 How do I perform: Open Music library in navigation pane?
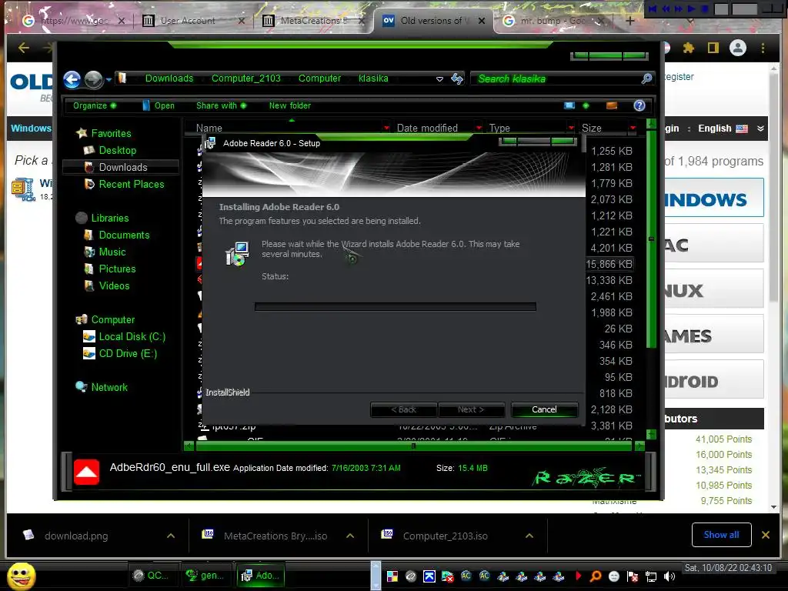tap(112, 252)
